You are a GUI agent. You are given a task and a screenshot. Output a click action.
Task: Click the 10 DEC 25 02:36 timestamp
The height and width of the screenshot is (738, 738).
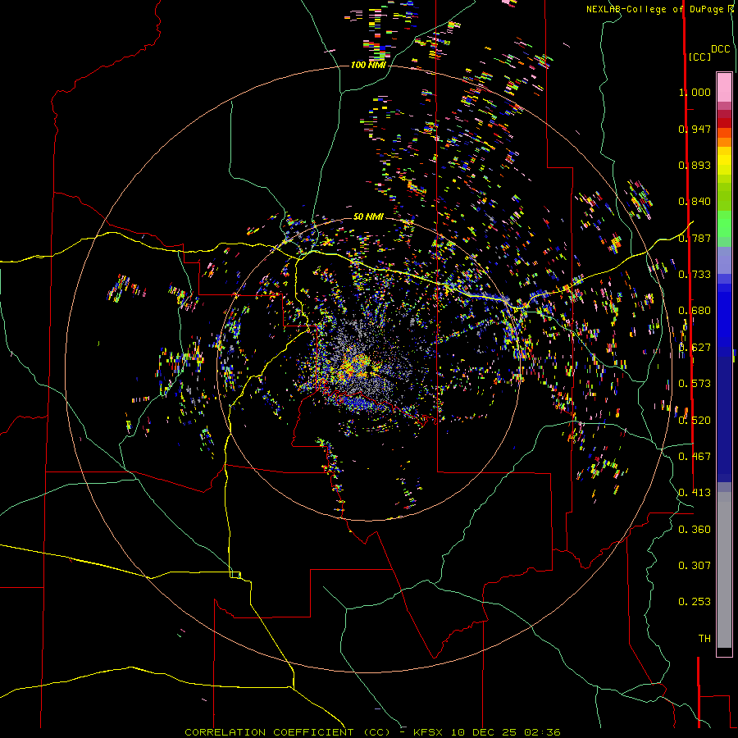coord(505,732)
